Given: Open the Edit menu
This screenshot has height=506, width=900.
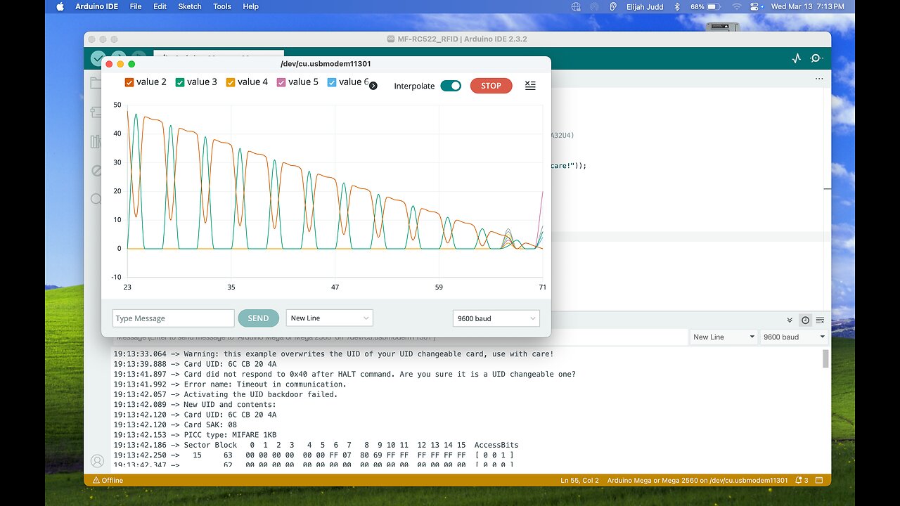Looking at the screenshot, I should coord(160,6).
